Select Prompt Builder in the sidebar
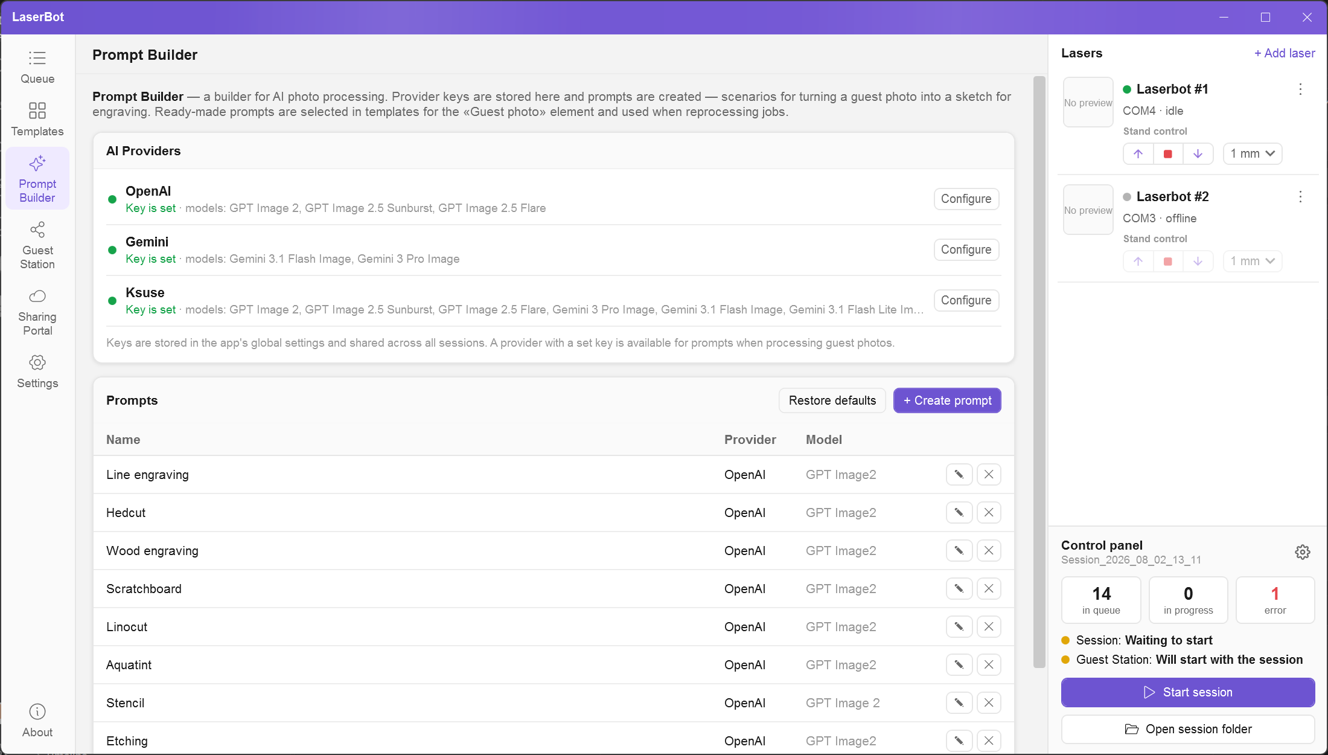1328x755 pixels. [x=37, y=179]
